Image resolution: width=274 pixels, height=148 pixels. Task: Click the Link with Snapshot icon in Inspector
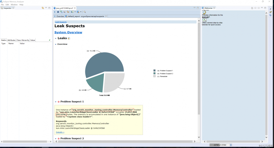(x=43, y=8)
